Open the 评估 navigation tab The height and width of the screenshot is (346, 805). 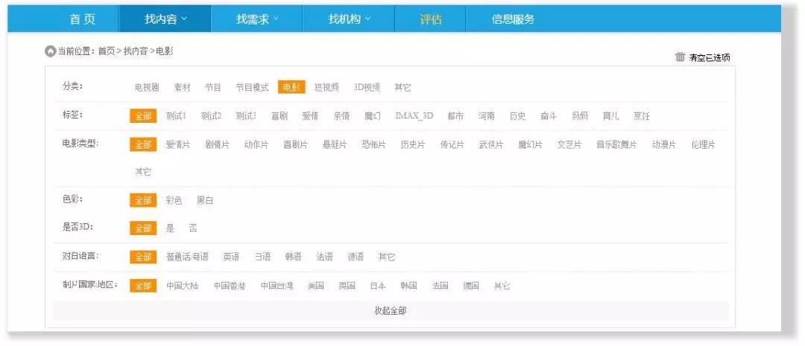click(430, 19)
